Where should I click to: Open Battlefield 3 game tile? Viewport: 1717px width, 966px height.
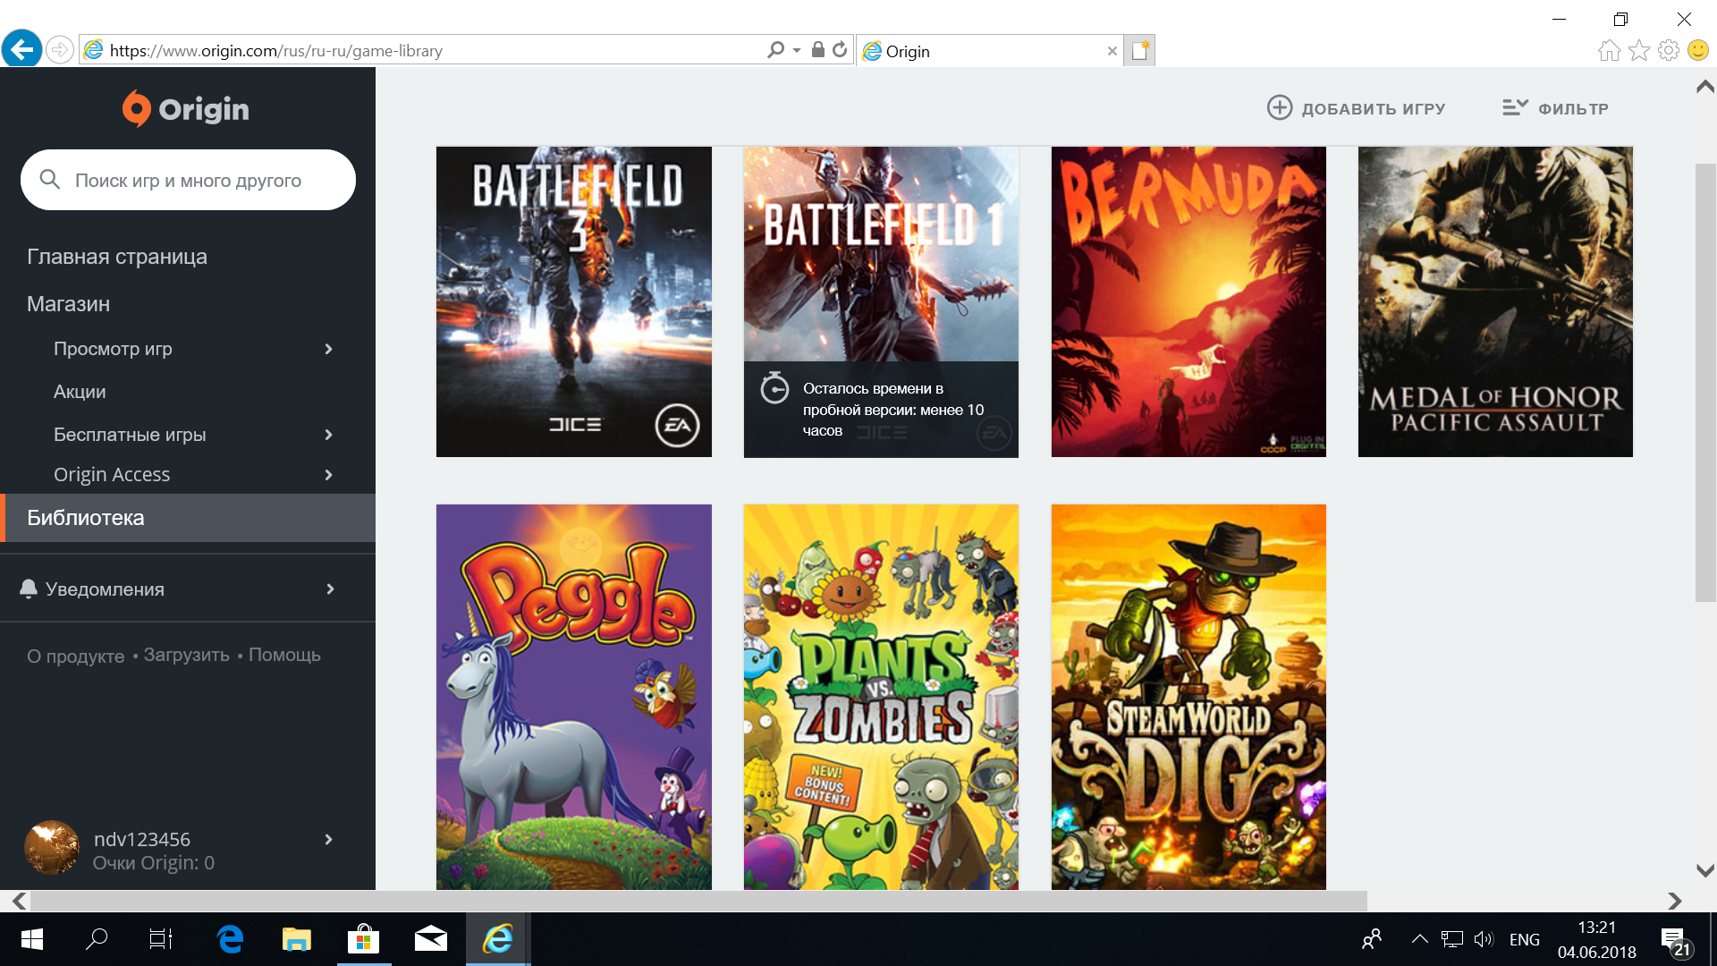click(574, 301)
